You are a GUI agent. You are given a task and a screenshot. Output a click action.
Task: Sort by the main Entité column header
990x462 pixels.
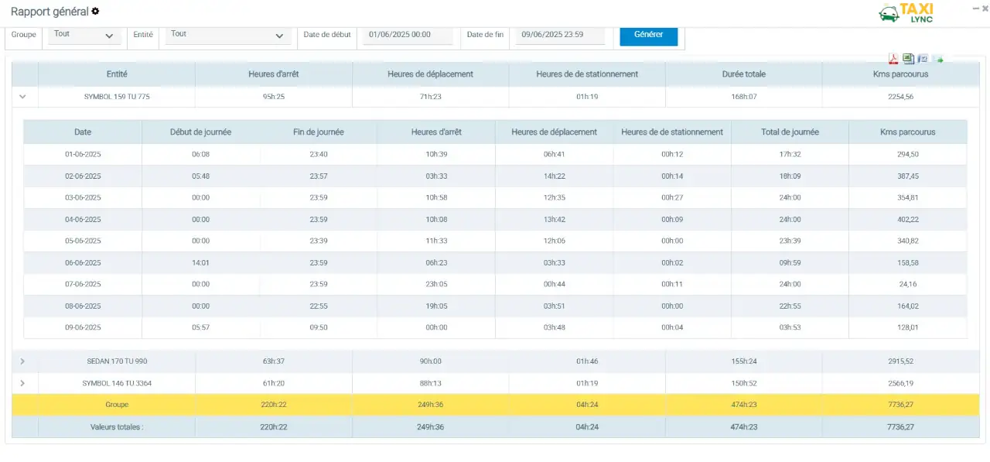click(x=117, y=74)
